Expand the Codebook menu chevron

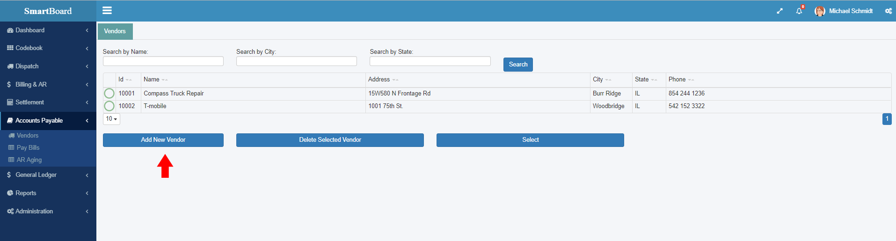point(87,48)
